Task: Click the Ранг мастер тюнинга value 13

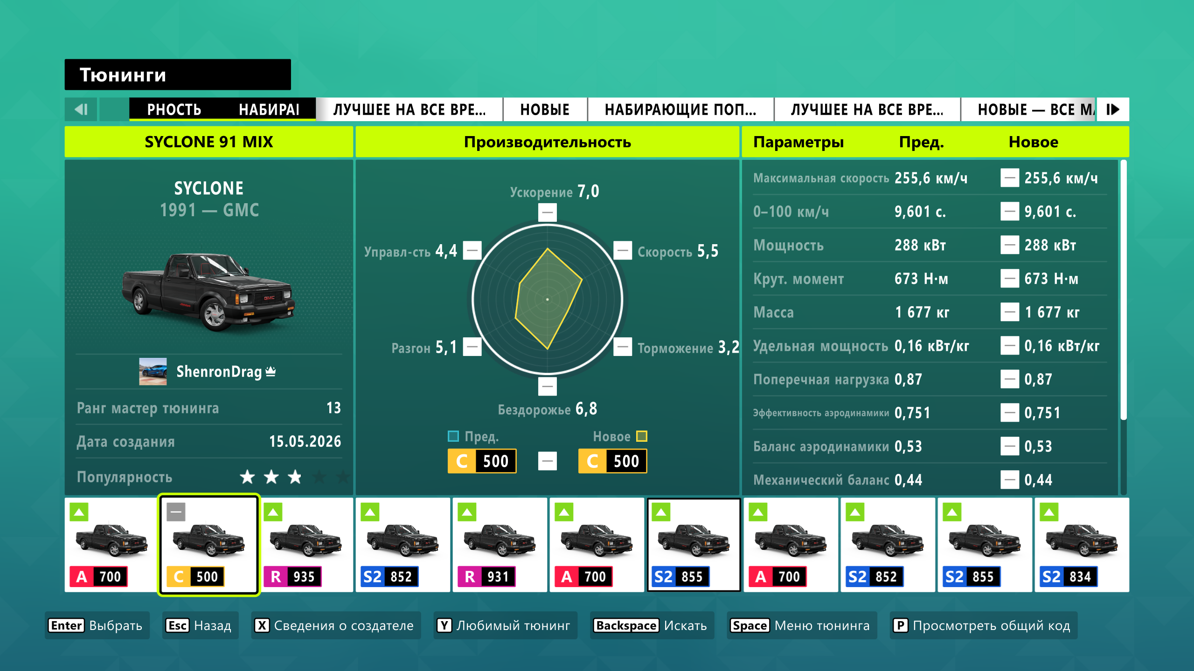Action: click(x=333, y=408)
